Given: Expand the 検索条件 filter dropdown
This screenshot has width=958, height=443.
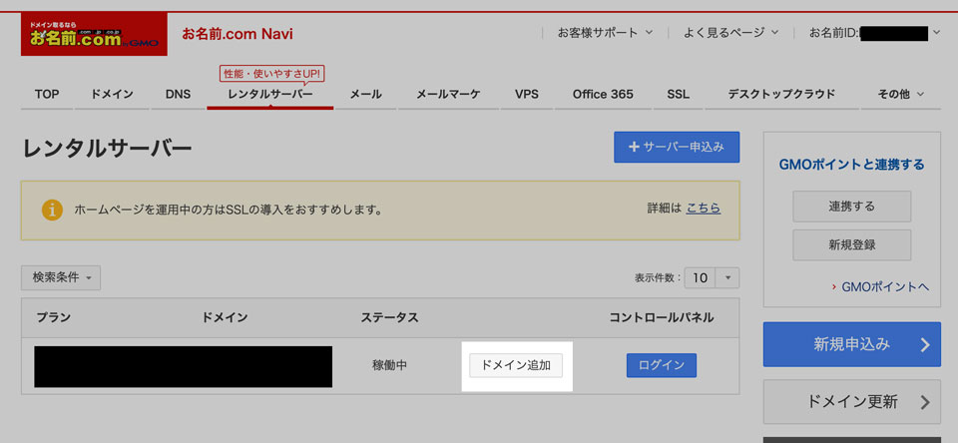Looking at the screenshot, I should 61,278.
